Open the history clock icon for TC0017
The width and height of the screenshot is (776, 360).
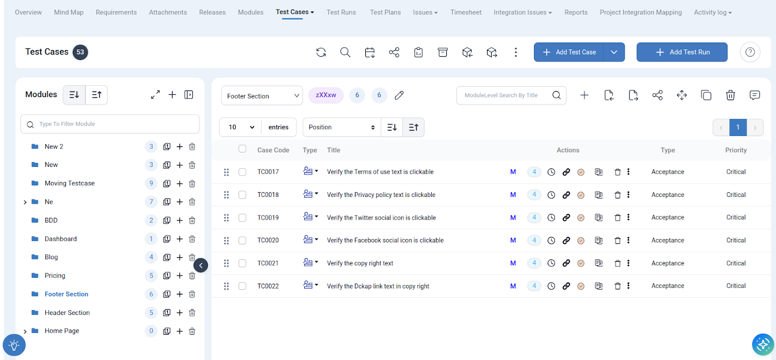tap(551, 172)
